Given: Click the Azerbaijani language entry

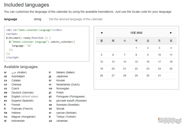Looking at the screenshot, I should [18, 76].
